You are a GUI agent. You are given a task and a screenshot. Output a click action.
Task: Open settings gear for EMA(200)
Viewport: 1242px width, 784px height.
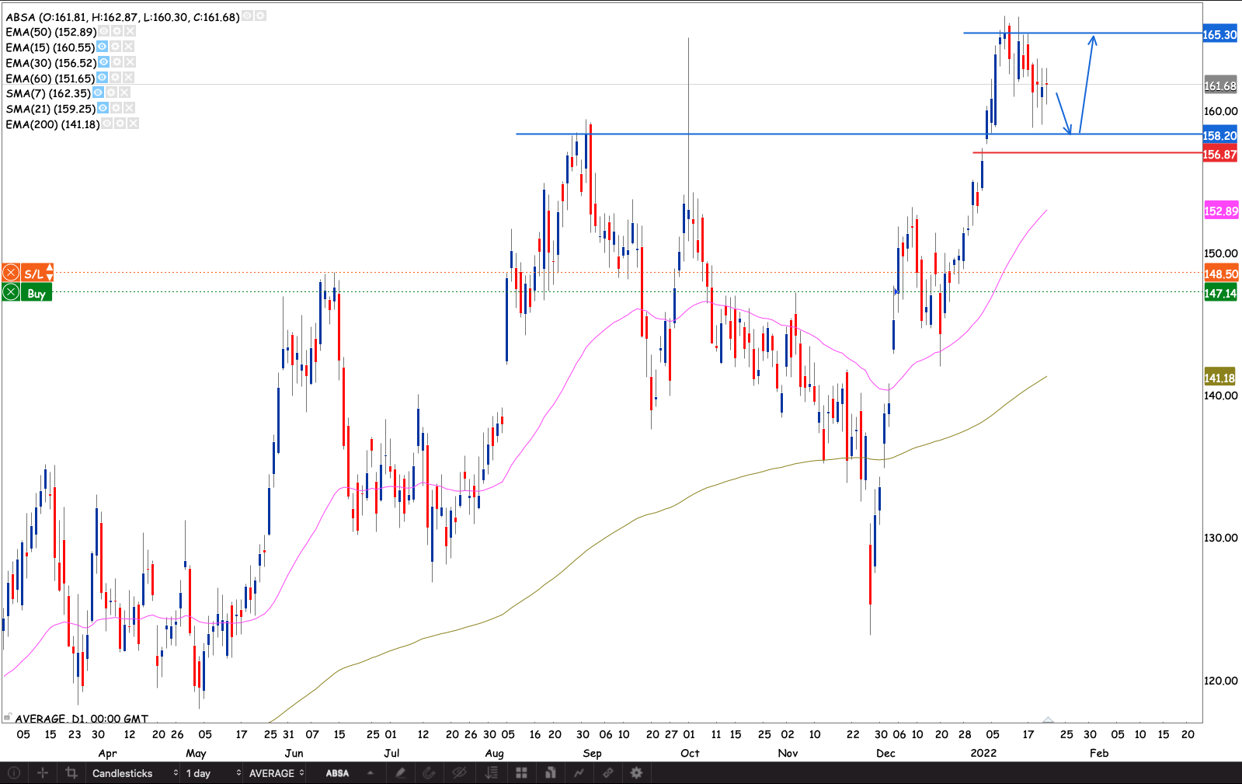point(120,124)
